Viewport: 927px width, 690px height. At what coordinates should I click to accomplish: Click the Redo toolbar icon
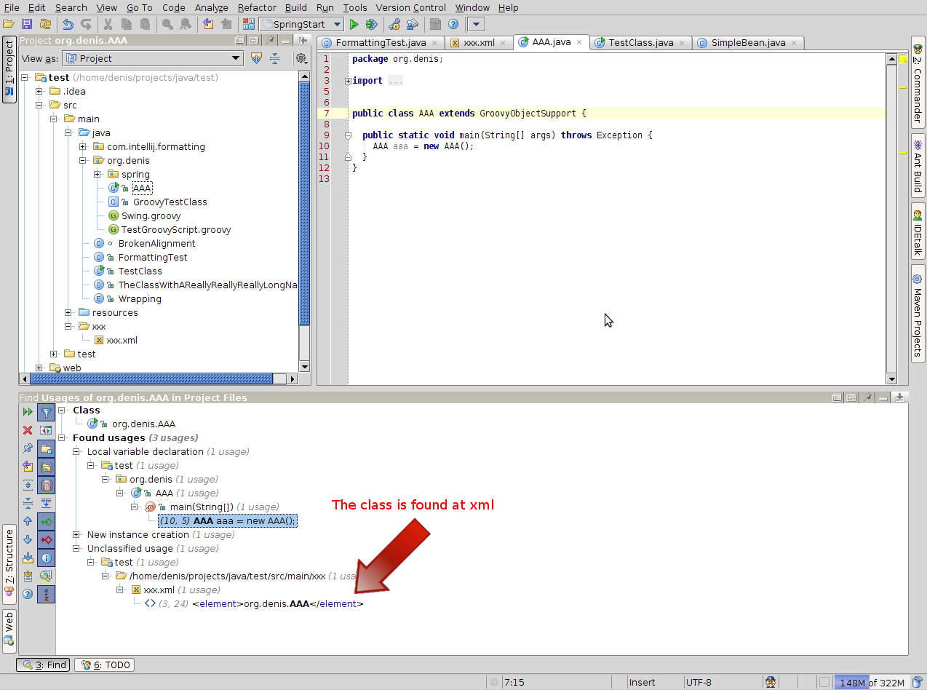click(x=86, y=24)
